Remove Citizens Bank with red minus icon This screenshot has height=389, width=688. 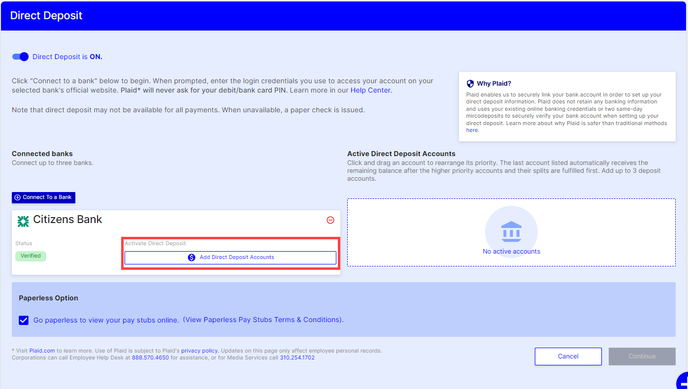pyautogui.click(x=330, y=220)
